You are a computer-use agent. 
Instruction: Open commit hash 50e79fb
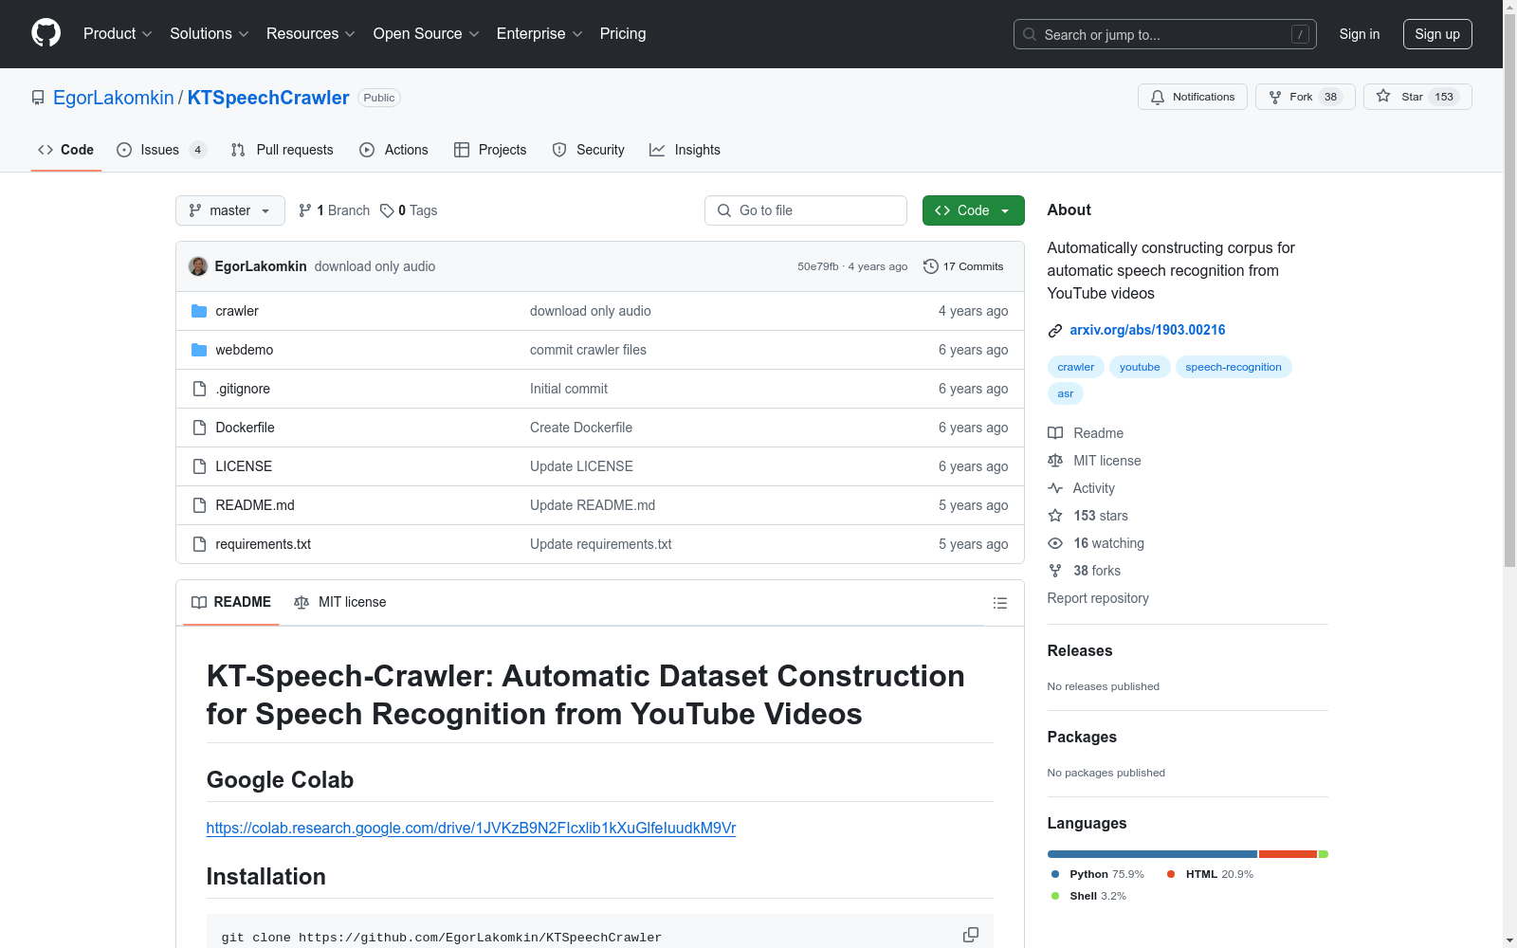[818, 266]
